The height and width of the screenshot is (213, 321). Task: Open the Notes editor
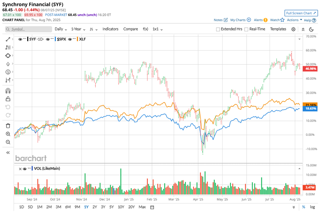coord(221,20)
